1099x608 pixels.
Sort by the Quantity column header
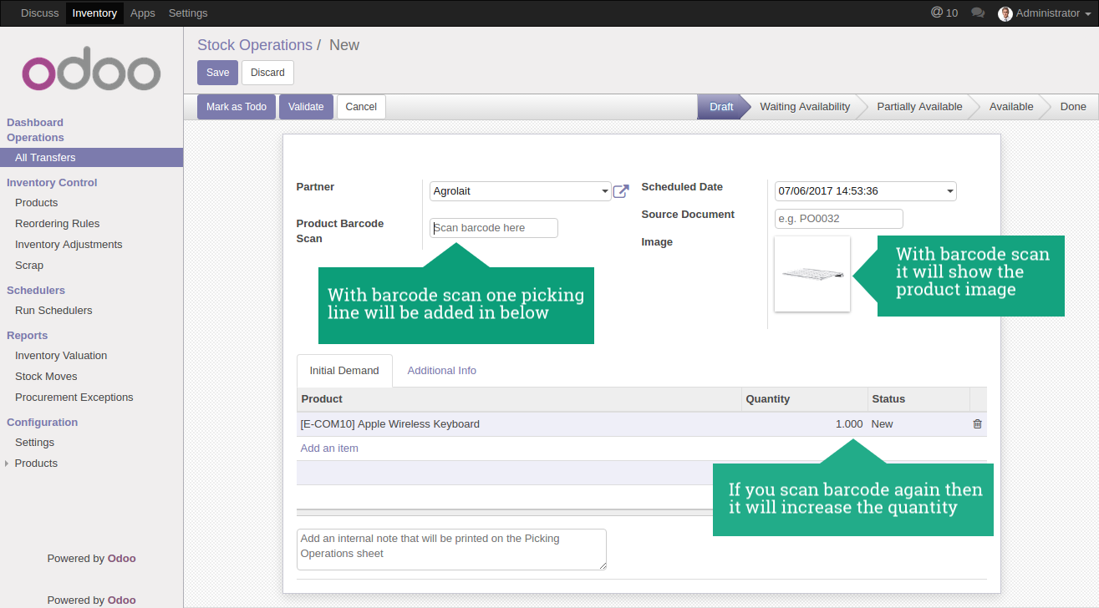pyautogui.click(x=804, y=399)
